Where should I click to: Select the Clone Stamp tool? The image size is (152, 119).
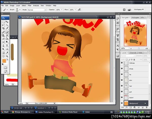click(3, 36)
